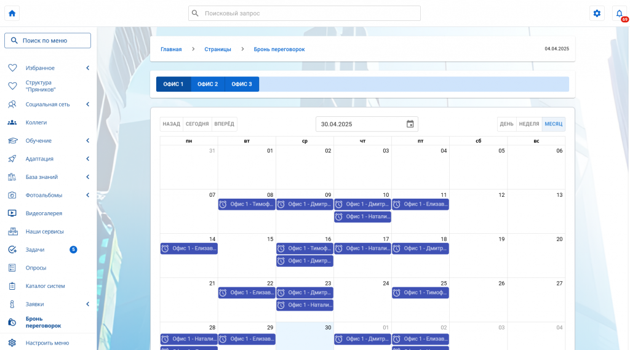The height and width of the screenshot is (350, 630).
Task: Expand the База знаний submenu arrow
Action: (x=87, y=177)
